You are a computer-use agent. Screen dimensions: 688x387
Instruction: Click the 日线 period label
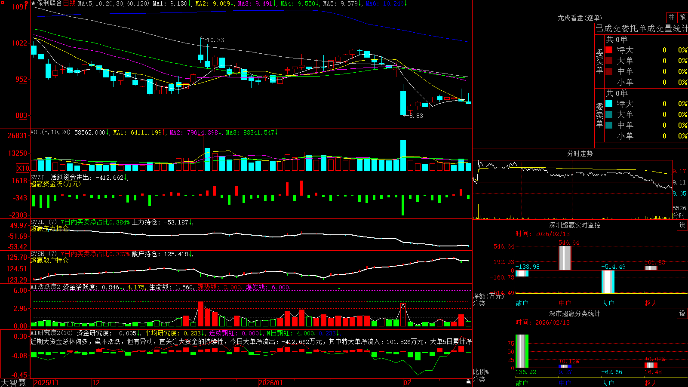69,3
